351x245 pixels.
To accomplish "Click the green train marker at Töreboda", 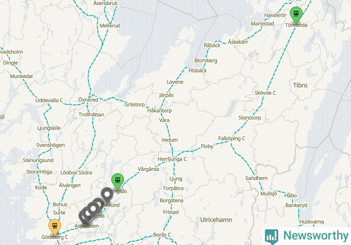I will 296,14.
